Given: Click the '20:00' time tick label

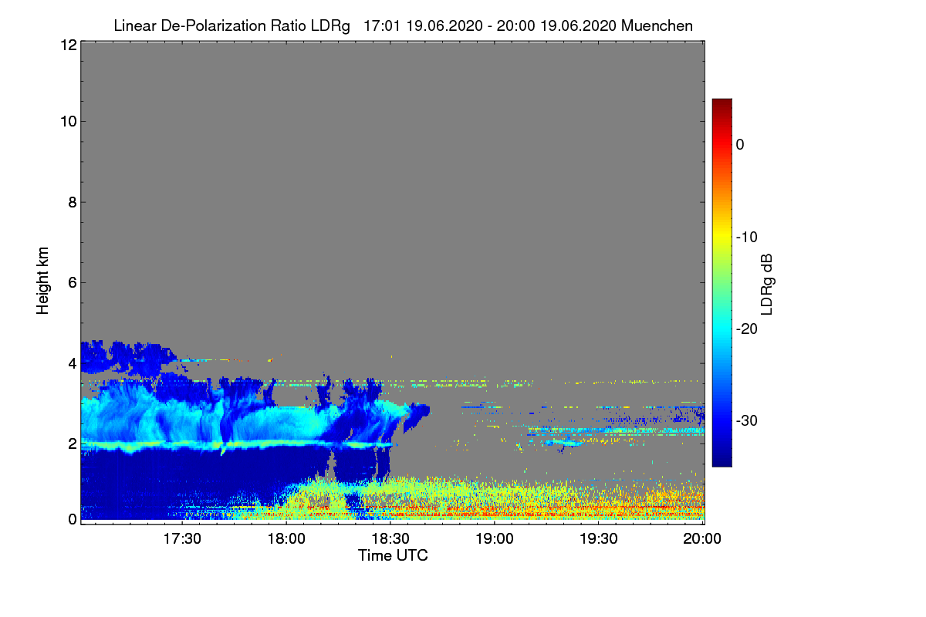Looking at the screenshot, I should (x=703, y=539).
